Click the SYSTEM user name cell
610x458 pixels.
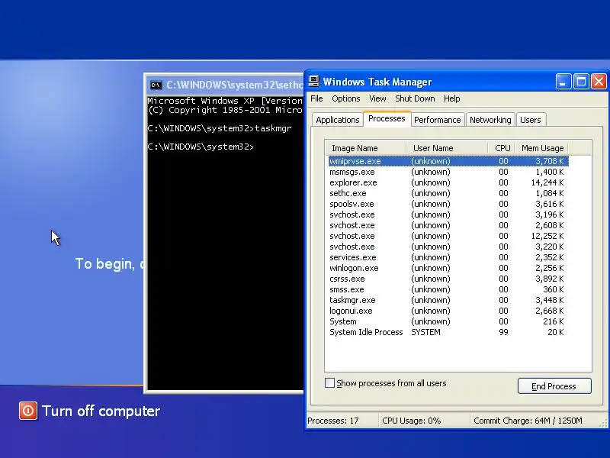(425, 332)
